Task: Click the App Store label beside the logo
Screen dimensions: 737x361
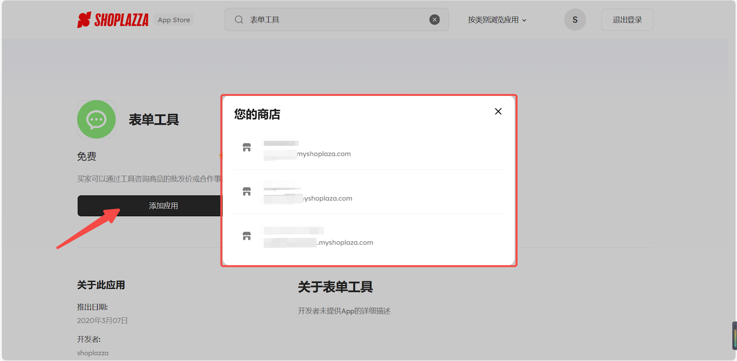Action: pos(174,20)
